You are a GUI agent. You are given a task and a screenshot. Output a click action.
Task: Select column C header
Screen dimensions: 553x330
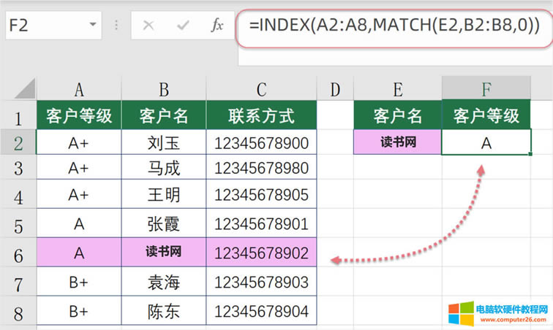click(x=261, y=89)
